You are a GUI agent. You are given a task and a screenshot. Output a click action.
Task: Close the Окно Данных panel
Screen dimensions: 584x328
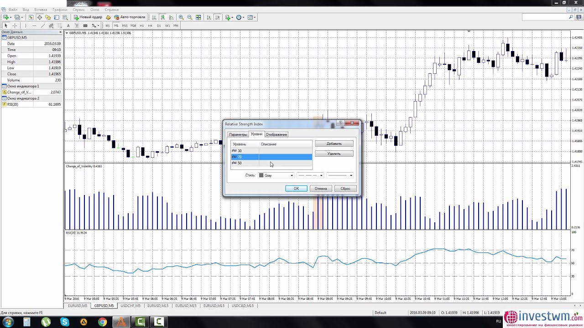(61, 32)
